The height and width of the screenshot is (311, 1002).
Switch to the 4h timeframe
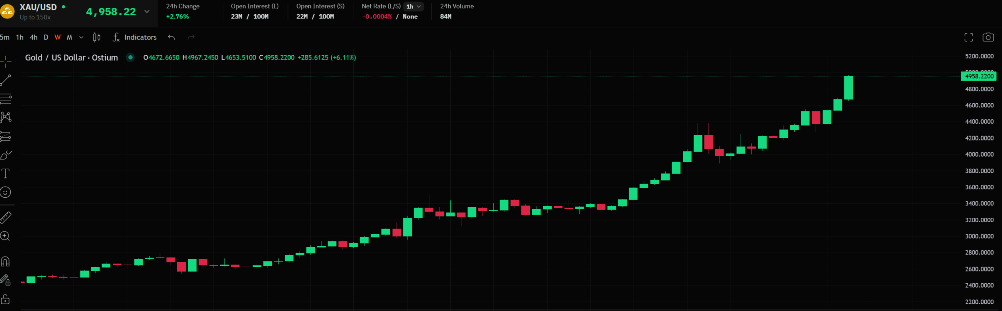[33, 37]
